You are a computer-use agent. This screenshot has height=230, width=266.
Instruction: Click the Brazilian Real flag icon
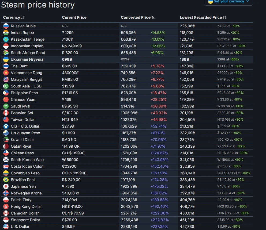[x=6, y=180]
